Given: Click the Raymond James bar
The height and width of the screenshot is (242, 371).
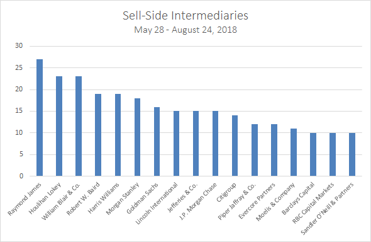Looking at the screenshot, I should click(x=40, y=118).
